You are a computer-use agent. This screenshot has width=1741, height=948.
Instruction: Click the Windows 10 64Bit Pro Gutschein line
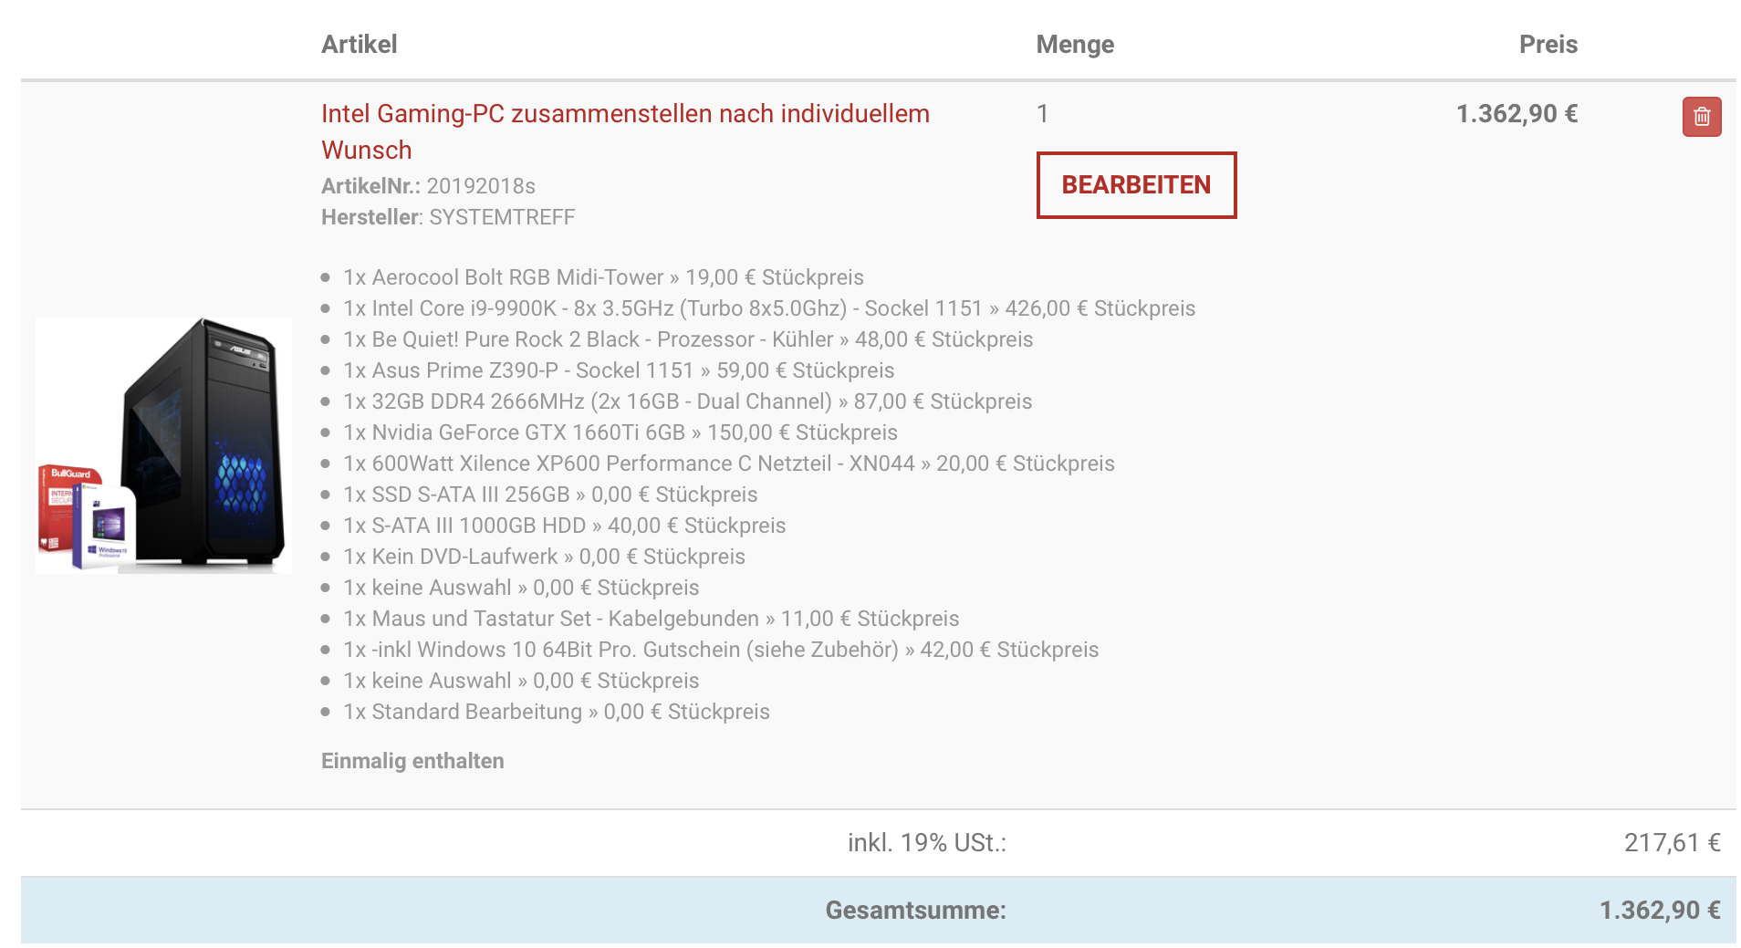point(721,650)
